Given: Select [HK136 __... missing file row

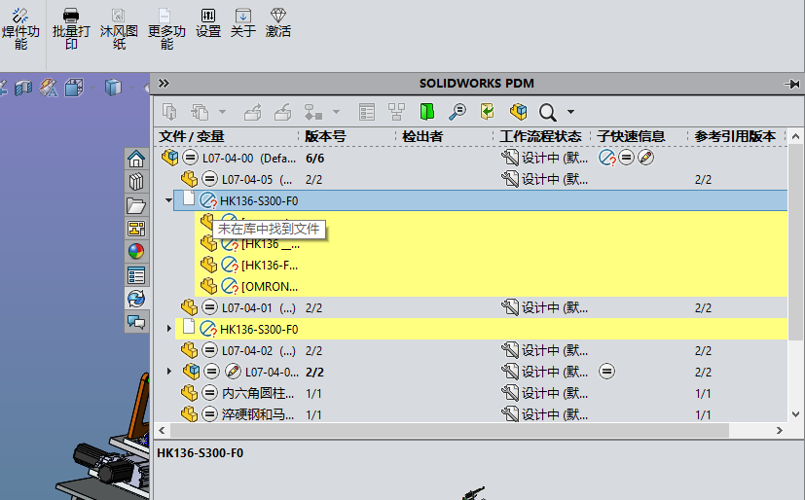Looking at the screenshot, I should pyautogui.click(x=492, y=244).
